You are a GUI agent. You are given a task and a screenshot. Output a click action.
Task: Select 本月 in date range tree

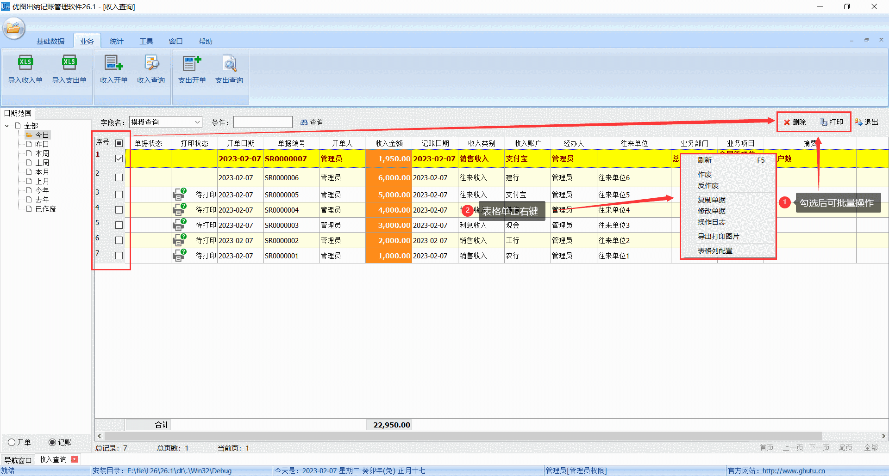tap(42, 172)
